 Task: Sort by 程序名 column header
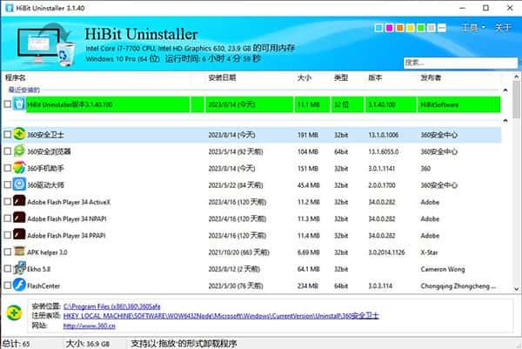click(16, 77)
